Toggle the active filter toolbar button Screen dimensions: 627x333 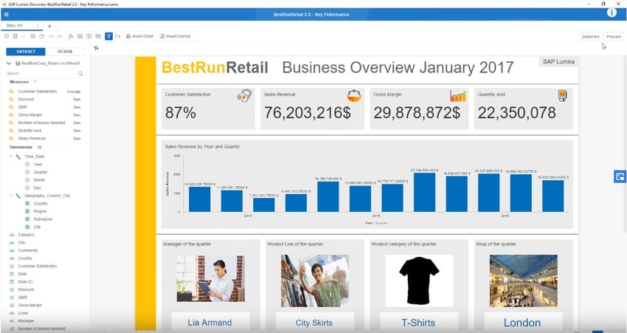coord(108,36)
